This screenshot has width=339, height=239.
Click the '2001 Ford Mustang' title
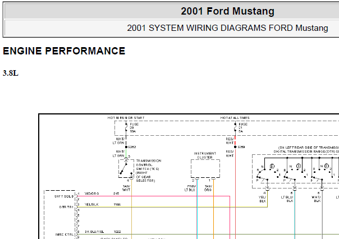[x=227, y=11]
